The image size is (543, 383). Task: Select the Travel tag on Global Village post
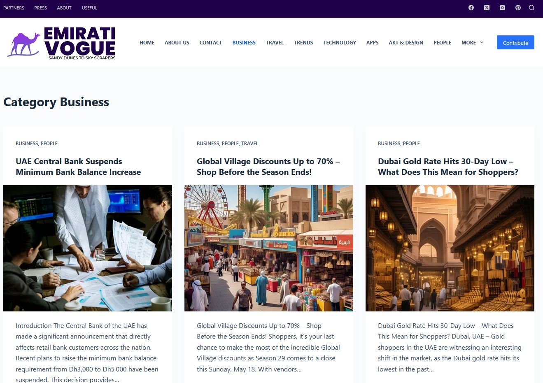click(249, 144)
